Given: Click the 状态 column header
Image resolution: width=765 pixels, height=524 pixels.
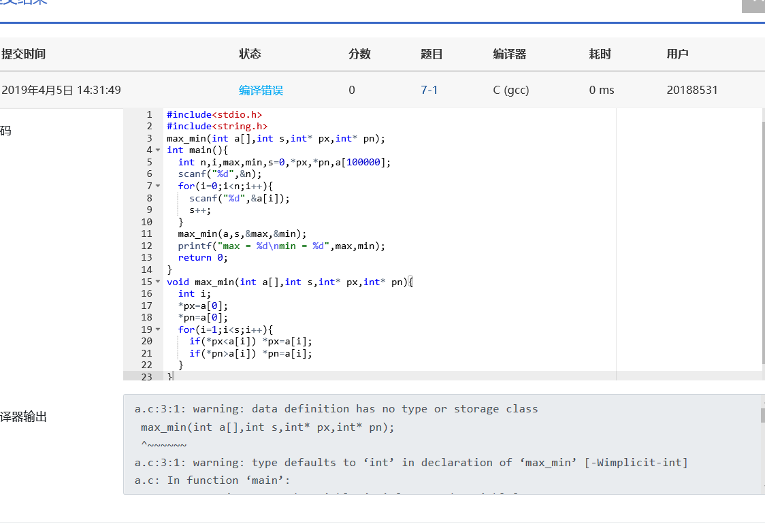Looking at the screenshot, I should [x=250, y=54].
